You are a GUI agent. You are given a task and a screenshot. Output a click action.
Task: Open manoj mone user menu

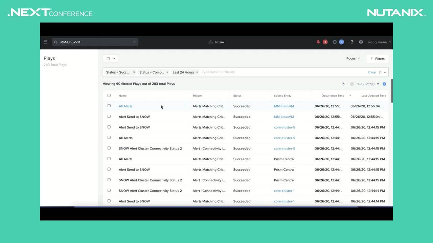coord(380,42)
